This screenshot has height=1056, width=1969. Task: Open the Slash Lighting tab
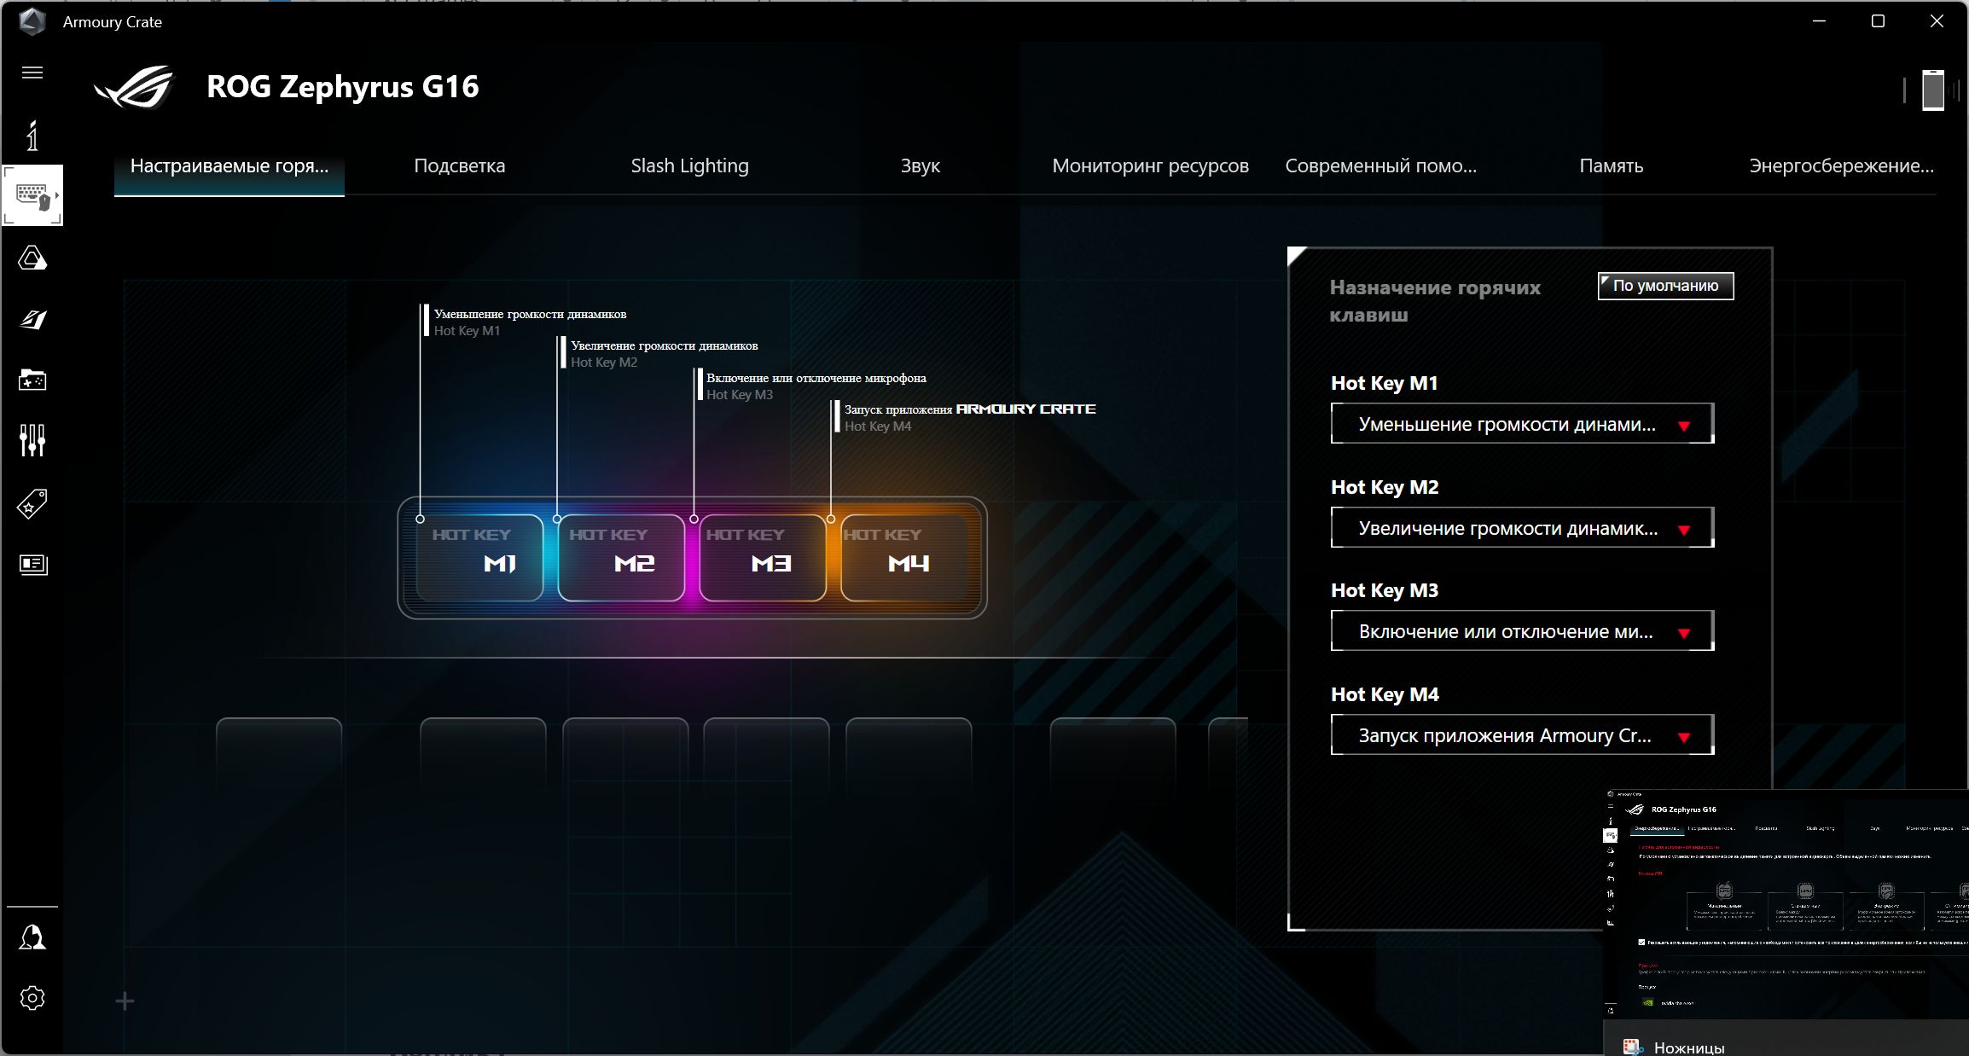(690, 165)
